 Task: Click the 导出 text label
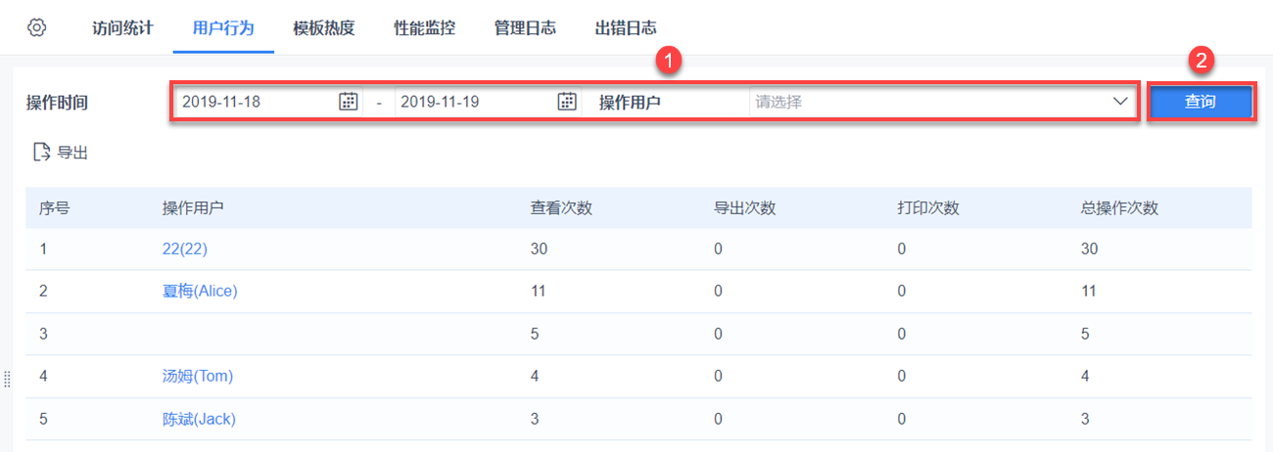point(73,153)
